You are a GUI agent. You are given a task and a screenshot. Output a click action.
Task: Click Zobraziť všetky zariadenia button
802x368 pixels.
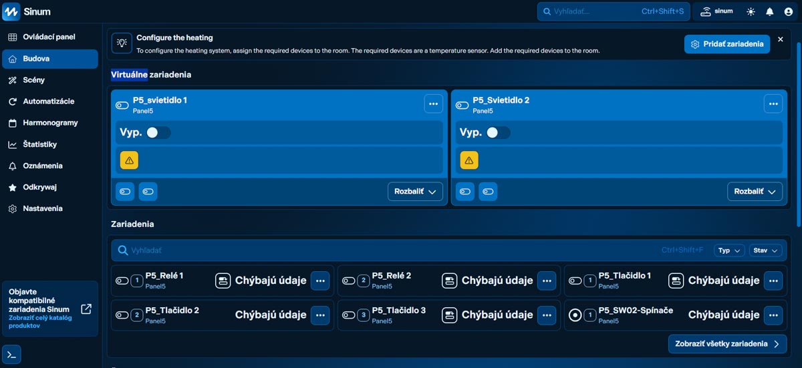pyautogui.click(x=727, y=344)
